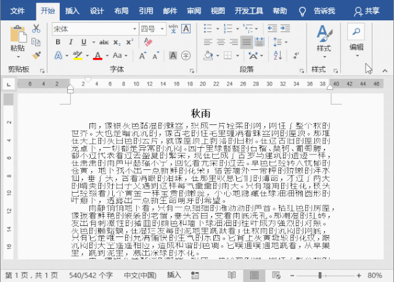The width and height of the screenshot is (394, 282).
Task: Align text left
Action: coord(208,42)
